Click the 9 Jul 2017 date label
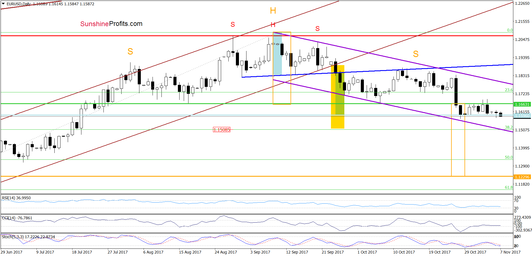The width and height of the screenshot is (532, 256). coord(45,252)
